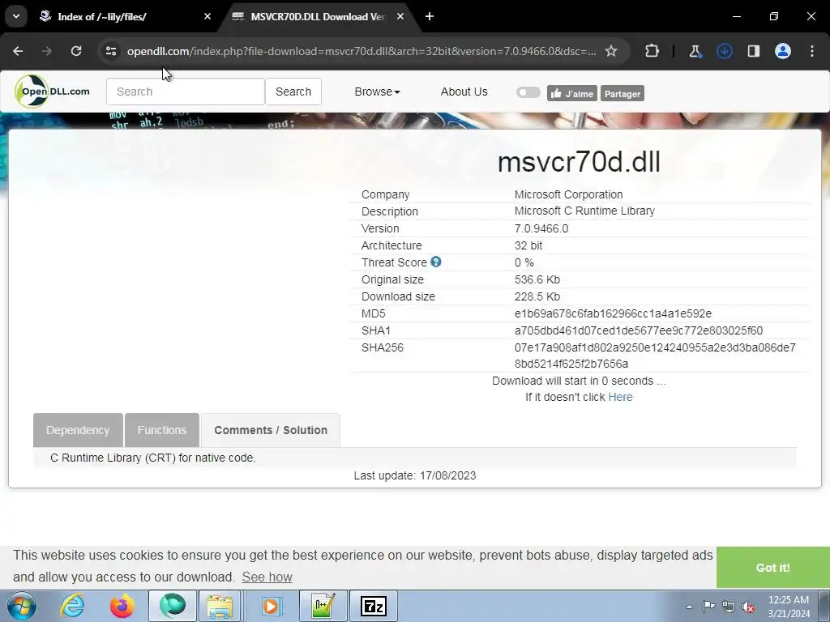Toggle the switch next to J'aime
The height and width of the screenshot is (622, 830).
tap(528, 92)
